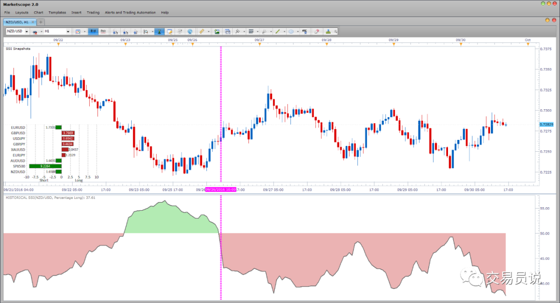Toggle the highlighted crosshair cursor mode button
This screenshot has width=560, height=303.
point(159,32)
